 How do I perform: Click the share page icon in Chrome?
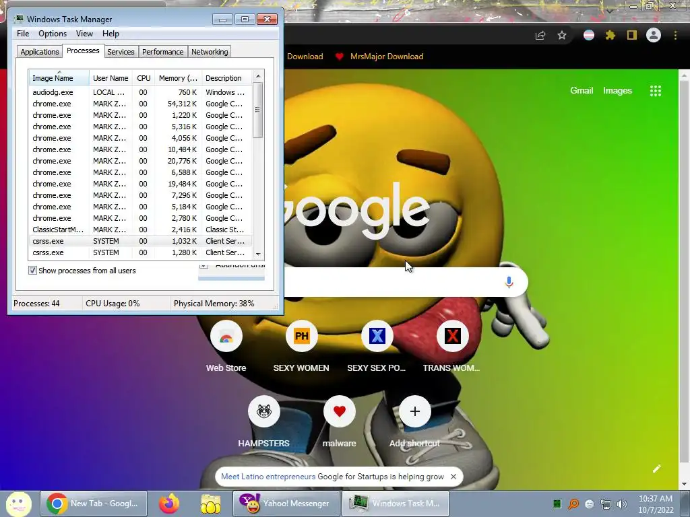[540, 35]
